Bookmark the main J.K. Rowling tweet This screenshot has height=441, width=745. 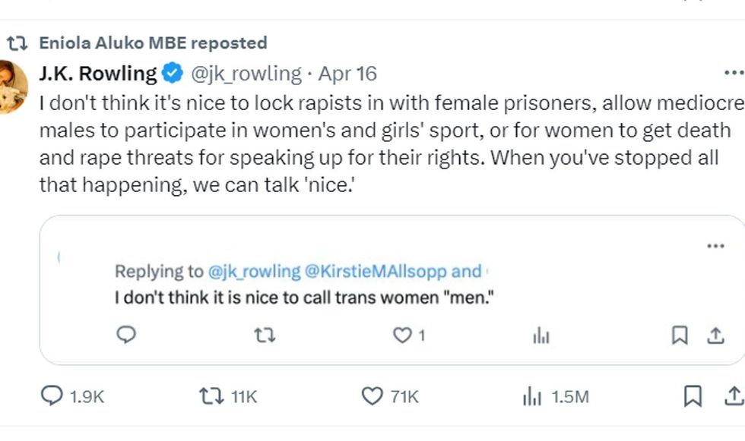[x=693, y=395]
